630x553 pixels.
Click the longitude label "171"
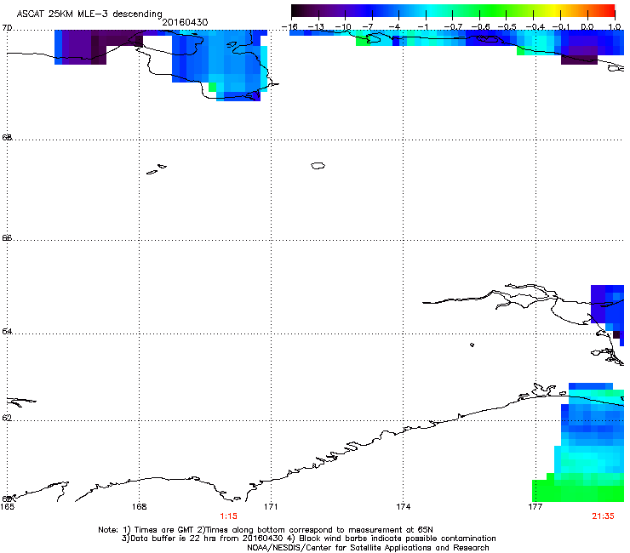[x=271, y=507]
